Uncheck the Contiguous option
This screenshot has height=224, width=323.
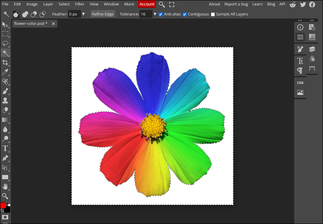(185, 14)
